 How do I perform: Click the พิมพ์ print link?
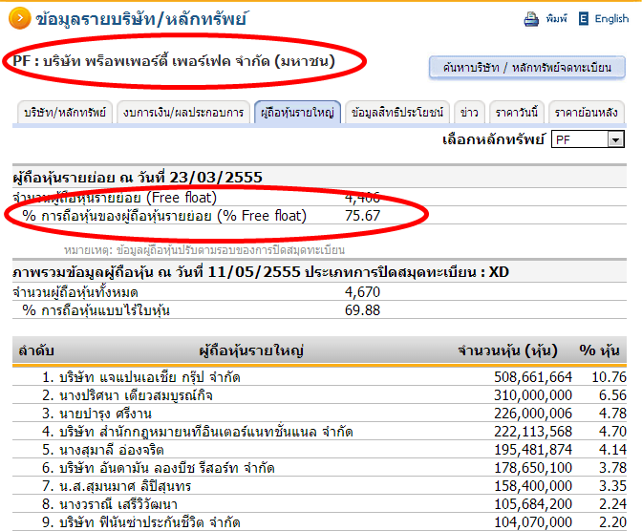[x=556, y=19]
